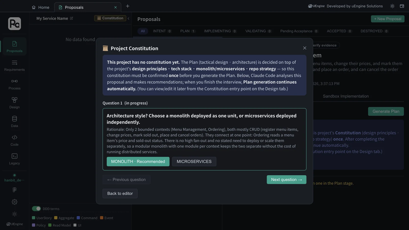
Task: Go to the Previous question
Action: tap(127, 180)
